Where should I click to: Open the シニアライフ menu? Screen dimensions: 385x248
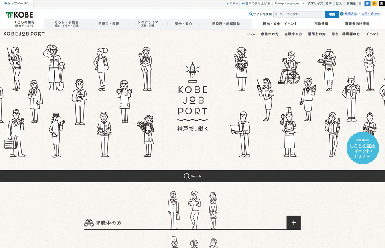pyautogui.click(x=148, y=24)
